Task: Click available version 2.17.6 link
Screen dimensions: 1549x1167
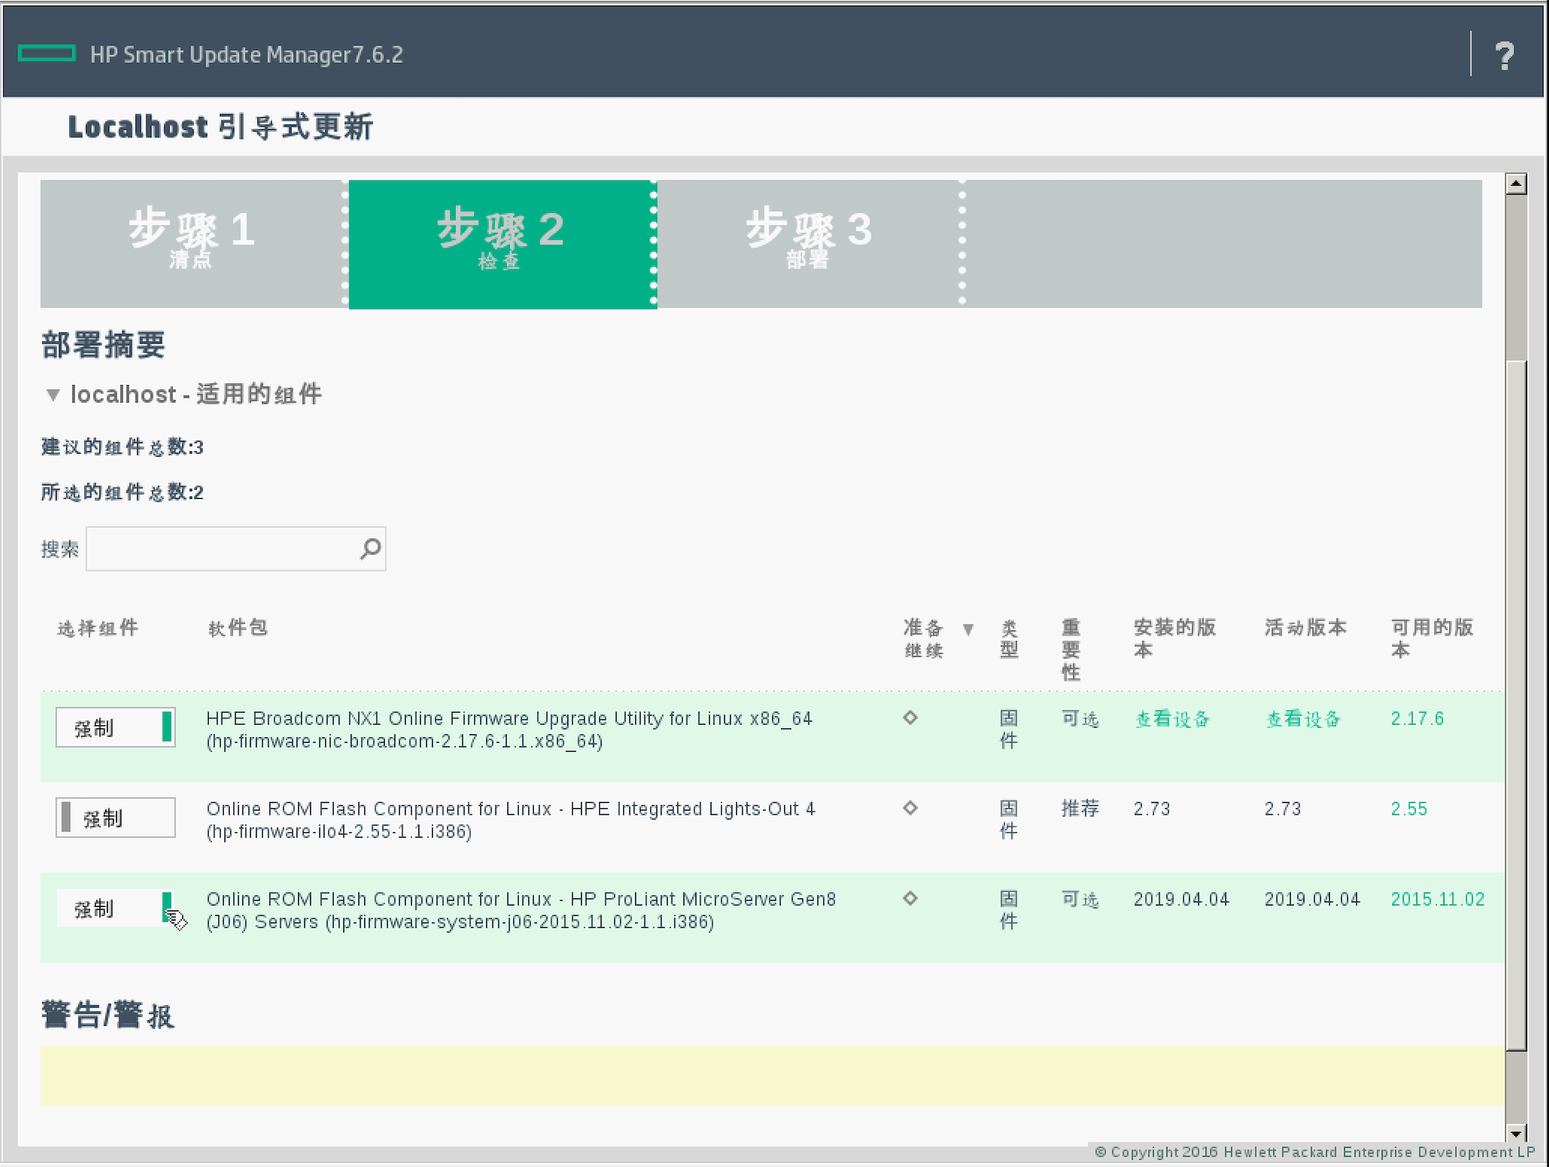Action: pos(1418,718)
